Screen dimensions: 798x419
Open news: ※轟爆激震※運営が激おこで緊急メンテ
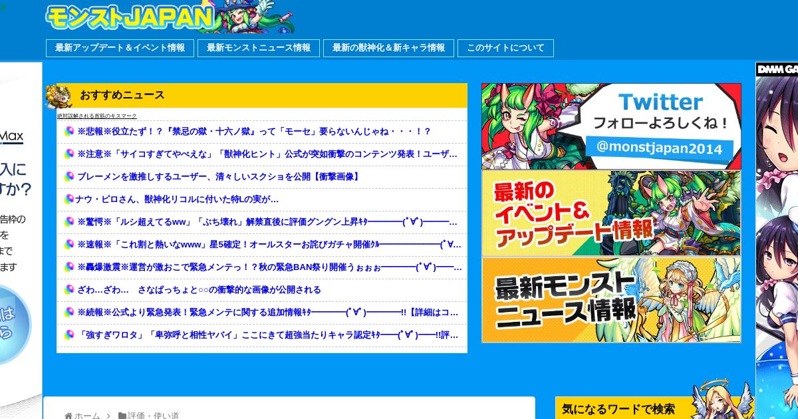coord(269,267)
